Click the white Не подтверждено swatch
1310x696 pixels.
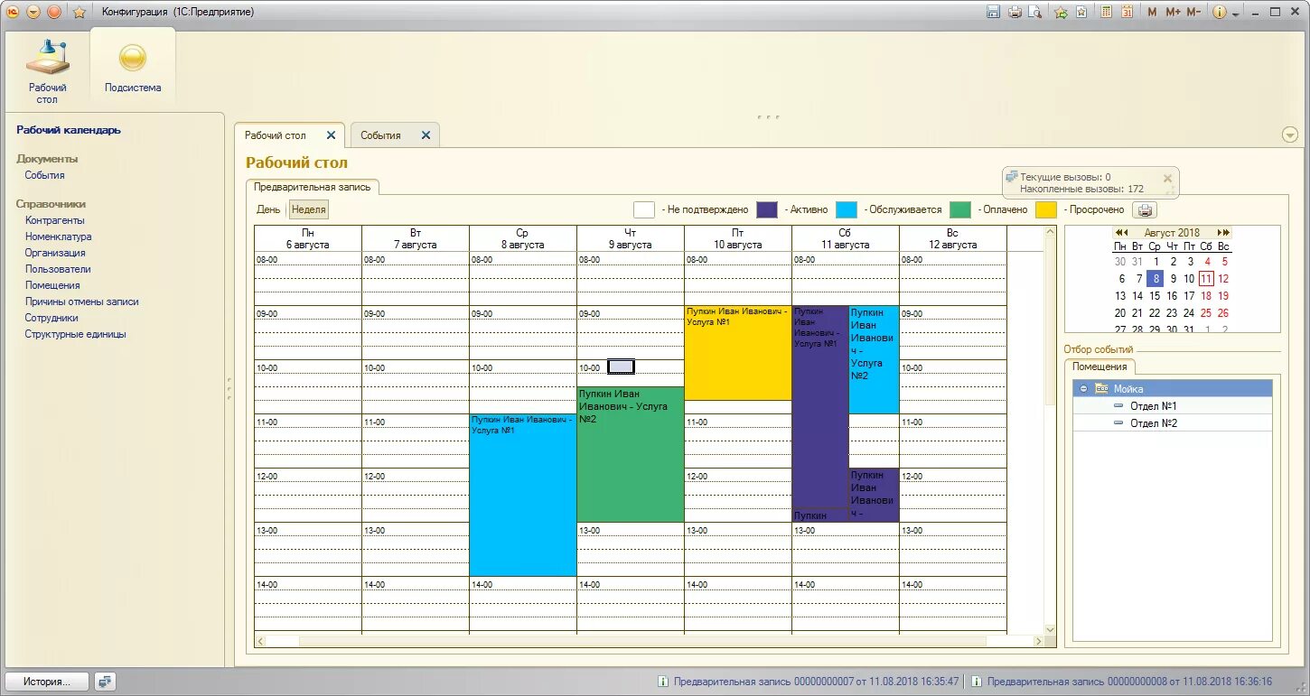(644, 209)
